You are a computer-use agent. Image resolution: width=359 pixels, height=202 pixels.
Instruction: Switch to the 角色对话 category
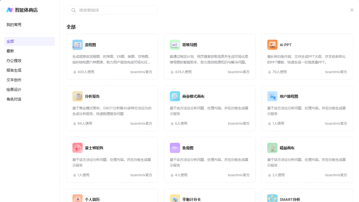[x=14, y=99]
